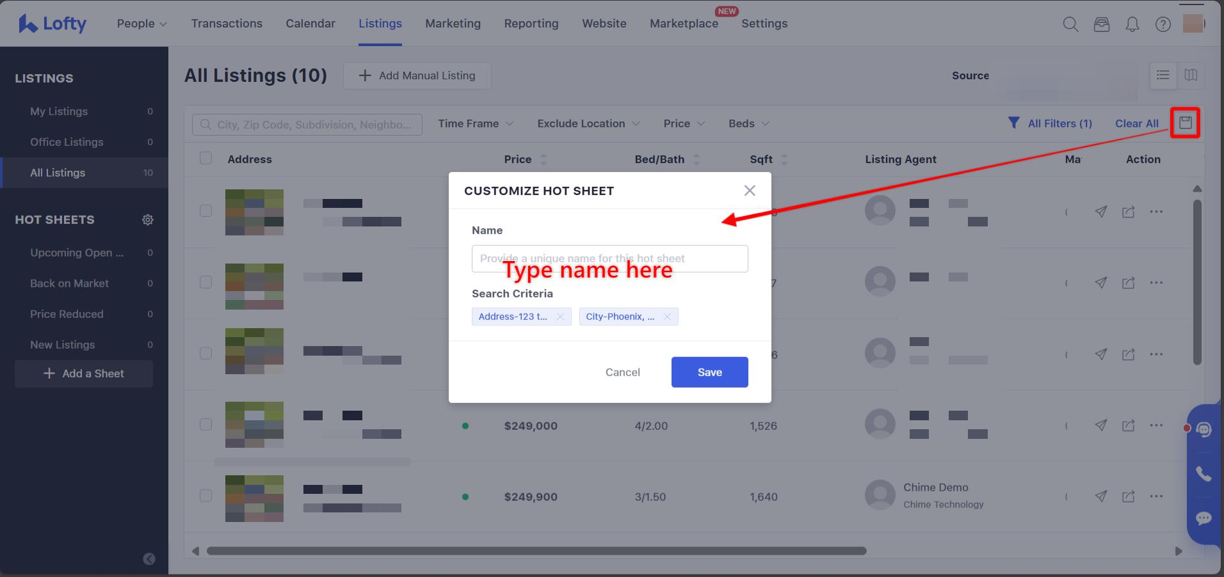Click the search magnifier in top bar
The height and width of the screenshot is (577, 1224).
coord(1070,24)
